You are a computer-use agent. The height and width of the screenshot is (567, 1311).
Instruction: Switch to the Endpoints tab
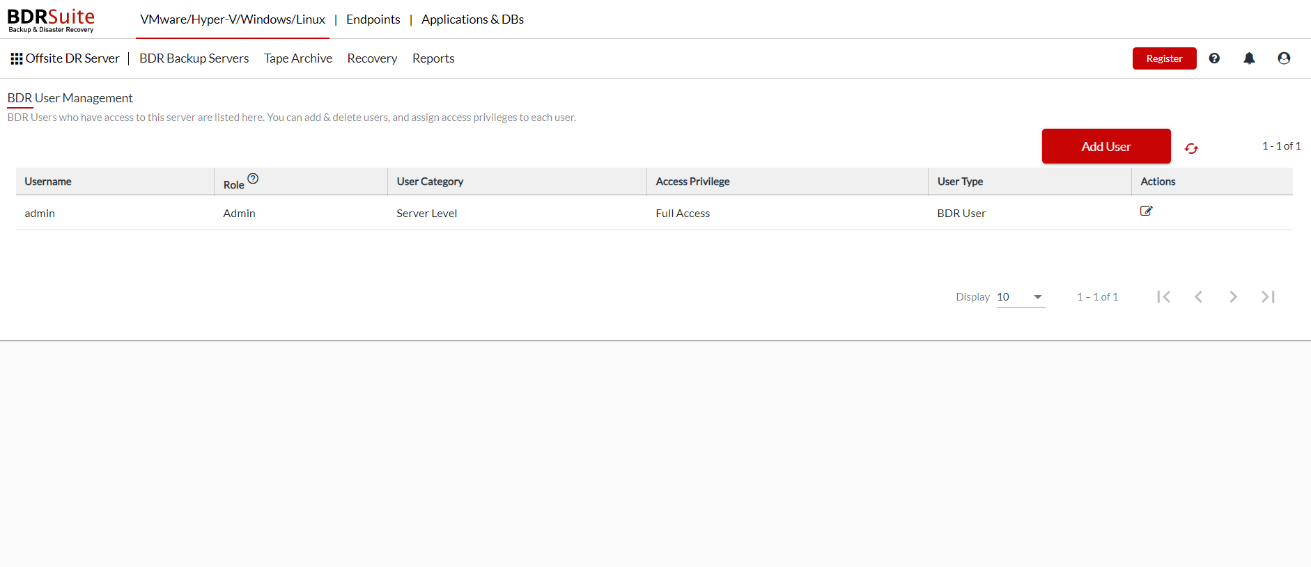pos(373,19)
